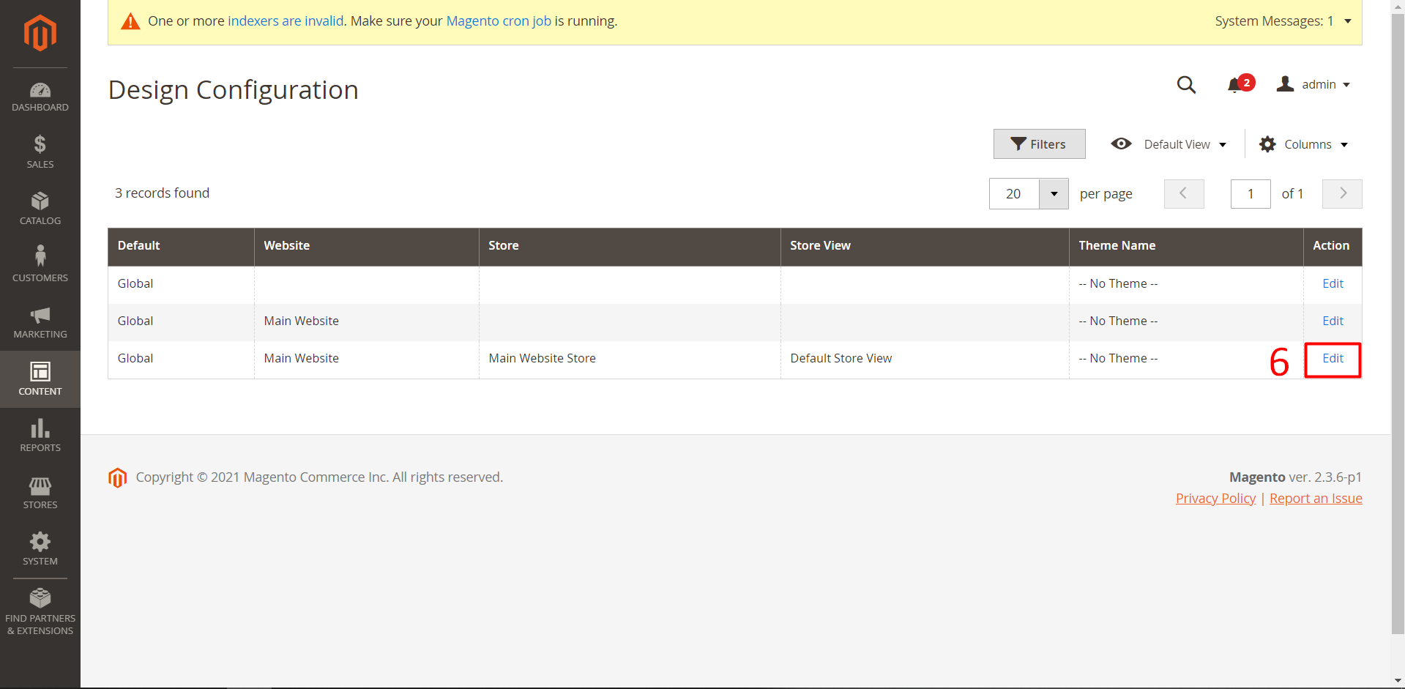Expand the Columns gear dropdown
The width and height of the screenshot is (1405, 689).
coord(1304,144)
